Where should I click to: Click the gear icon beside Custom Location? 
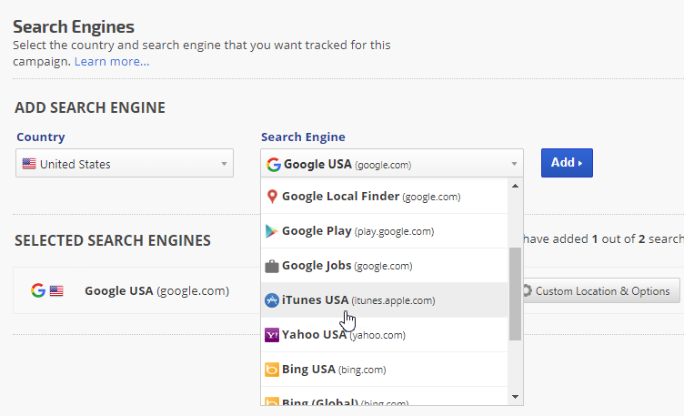[527, 291]
